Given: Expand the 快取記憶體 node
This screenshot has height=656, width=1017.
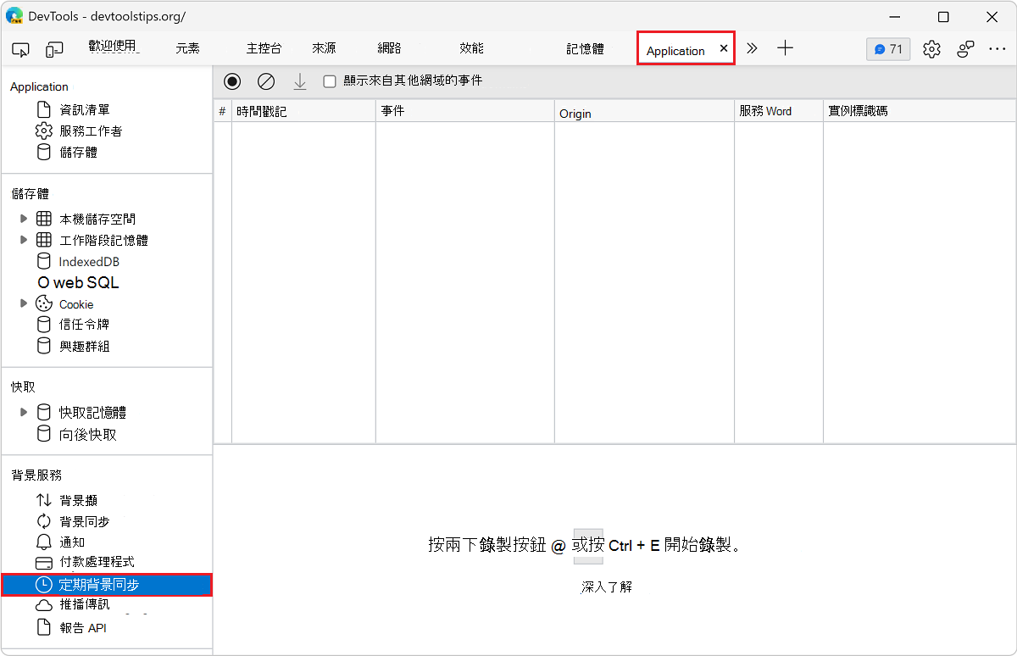Looking at the screenshot, I should pos(24,412).
